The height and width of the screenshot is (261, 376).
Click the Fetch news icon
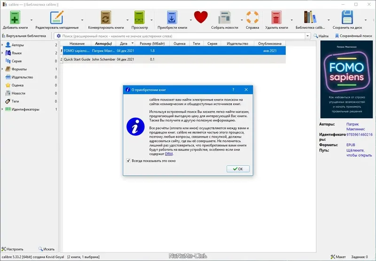[225, 17]
